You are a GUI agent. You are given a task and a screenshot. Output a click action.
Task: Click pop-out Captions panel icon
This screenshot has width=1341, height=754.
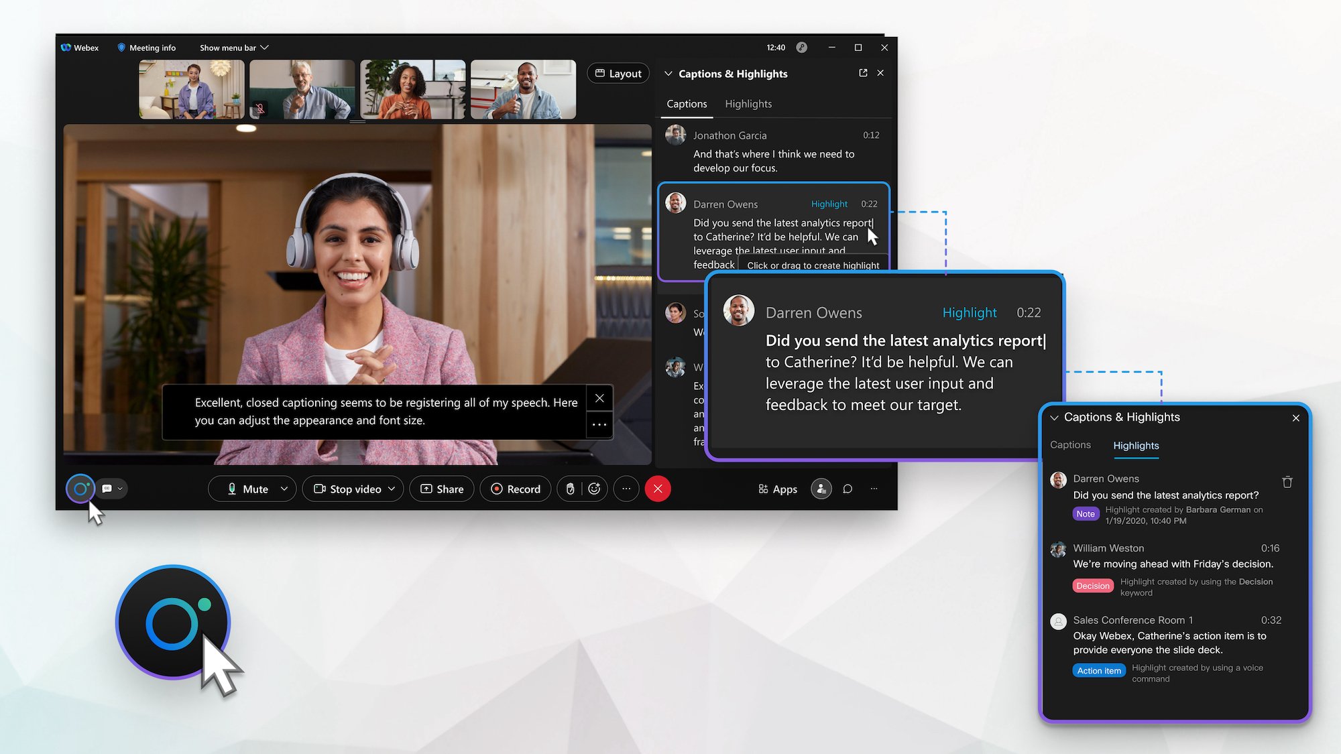click(x=863, y=73)
